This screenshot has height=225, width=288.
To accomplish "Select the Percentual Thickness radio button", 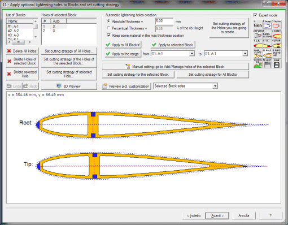I will click(108, 28).
